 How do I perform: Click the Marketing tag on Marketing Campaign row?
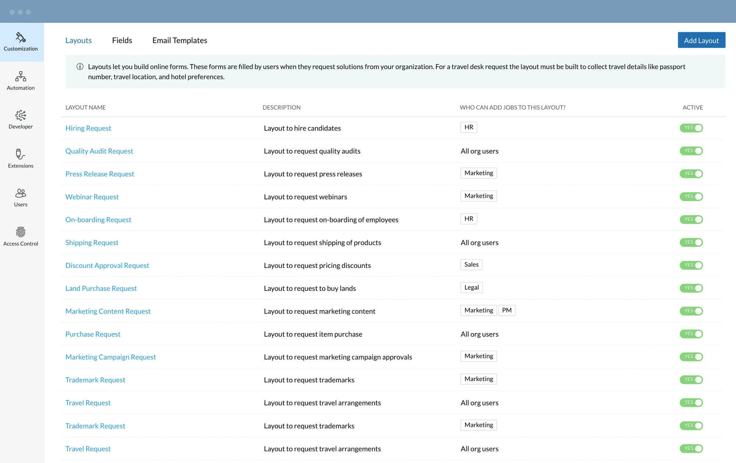point(478,356)
